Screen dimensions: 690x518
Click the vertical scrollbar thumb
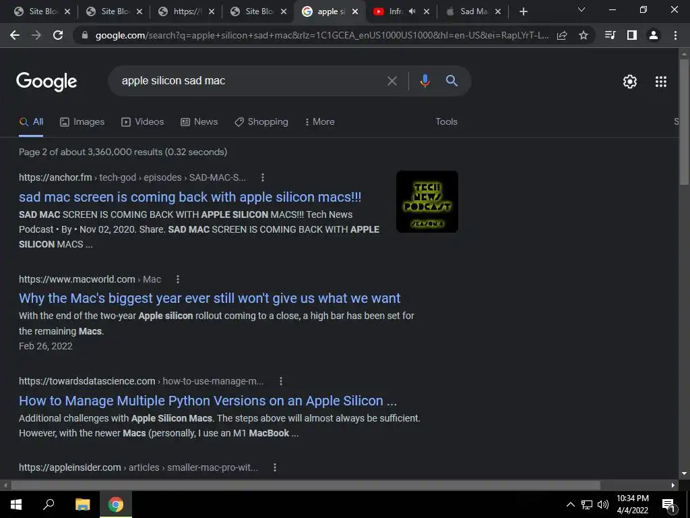click(684, 121)
